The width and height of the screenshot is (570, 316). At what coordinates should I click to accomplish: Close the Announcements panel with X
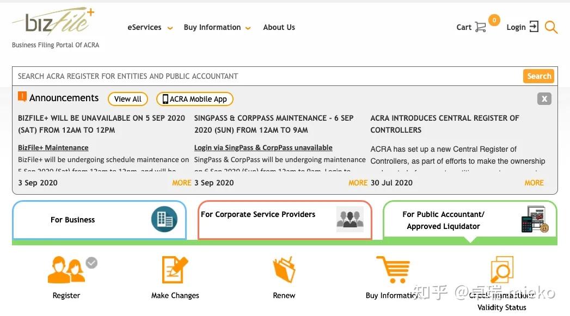tap(544, 98)
